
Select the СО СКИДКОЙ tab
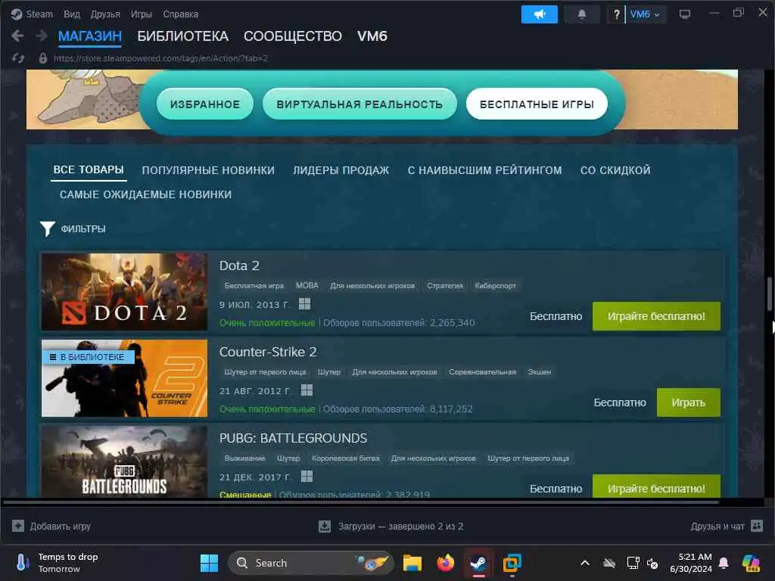click(615, 170)
